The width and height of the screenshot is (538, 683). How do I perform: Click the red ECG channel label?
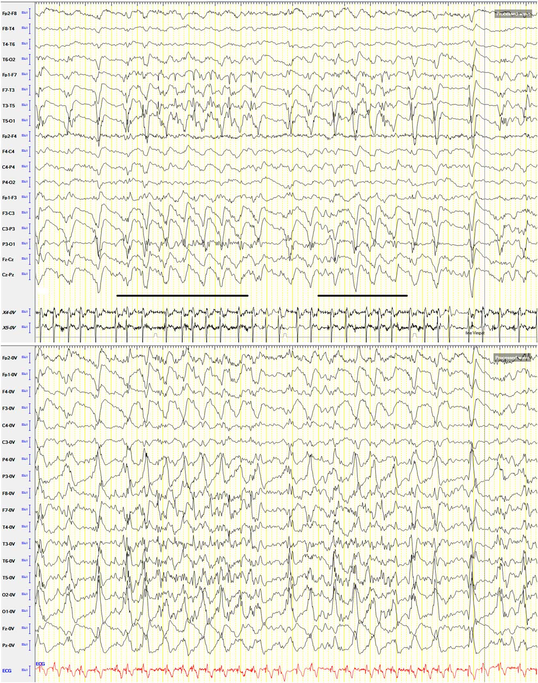click(x=7, y=671)
